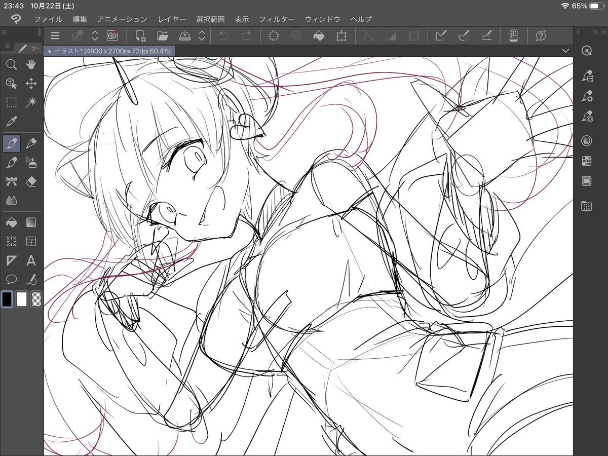Select the Zoom tool
This screenshot has height=456, width=608.
coord(11,65)
